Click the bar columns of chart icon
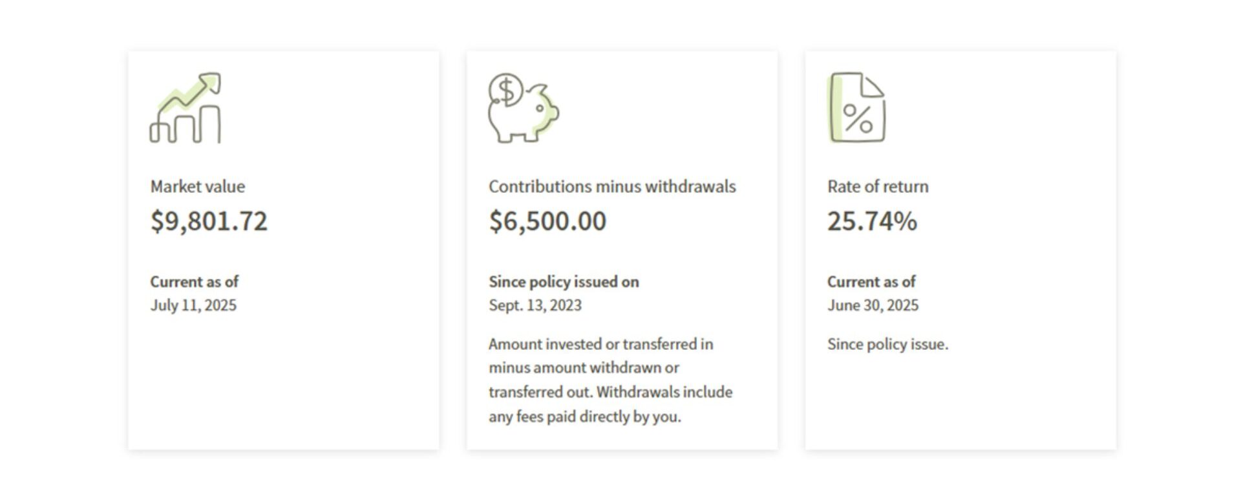The height and width of the screenshot is (498, 1241). [185, 125]
